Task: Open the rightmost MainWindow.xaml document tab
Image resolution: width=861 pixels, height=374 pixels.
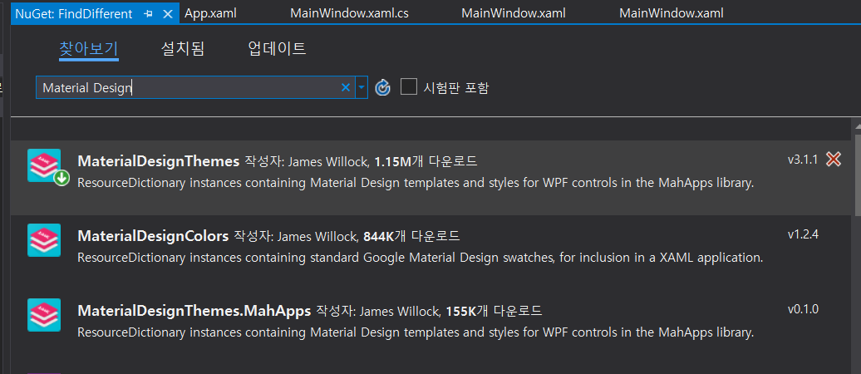Action: pyautogui.click(x=671, y=13)
